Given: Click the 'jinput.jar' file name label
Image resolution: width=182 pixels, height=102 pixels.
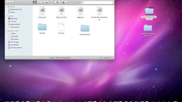Looking at the screenshot, I should click(x=42, y=17).
